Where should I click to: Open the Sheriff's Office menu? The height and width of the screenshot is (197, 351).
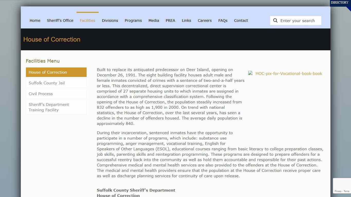coord(60,21)
